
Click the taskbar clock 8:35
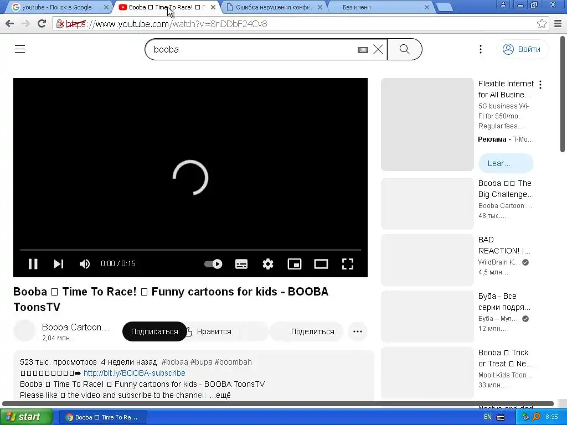551,417
